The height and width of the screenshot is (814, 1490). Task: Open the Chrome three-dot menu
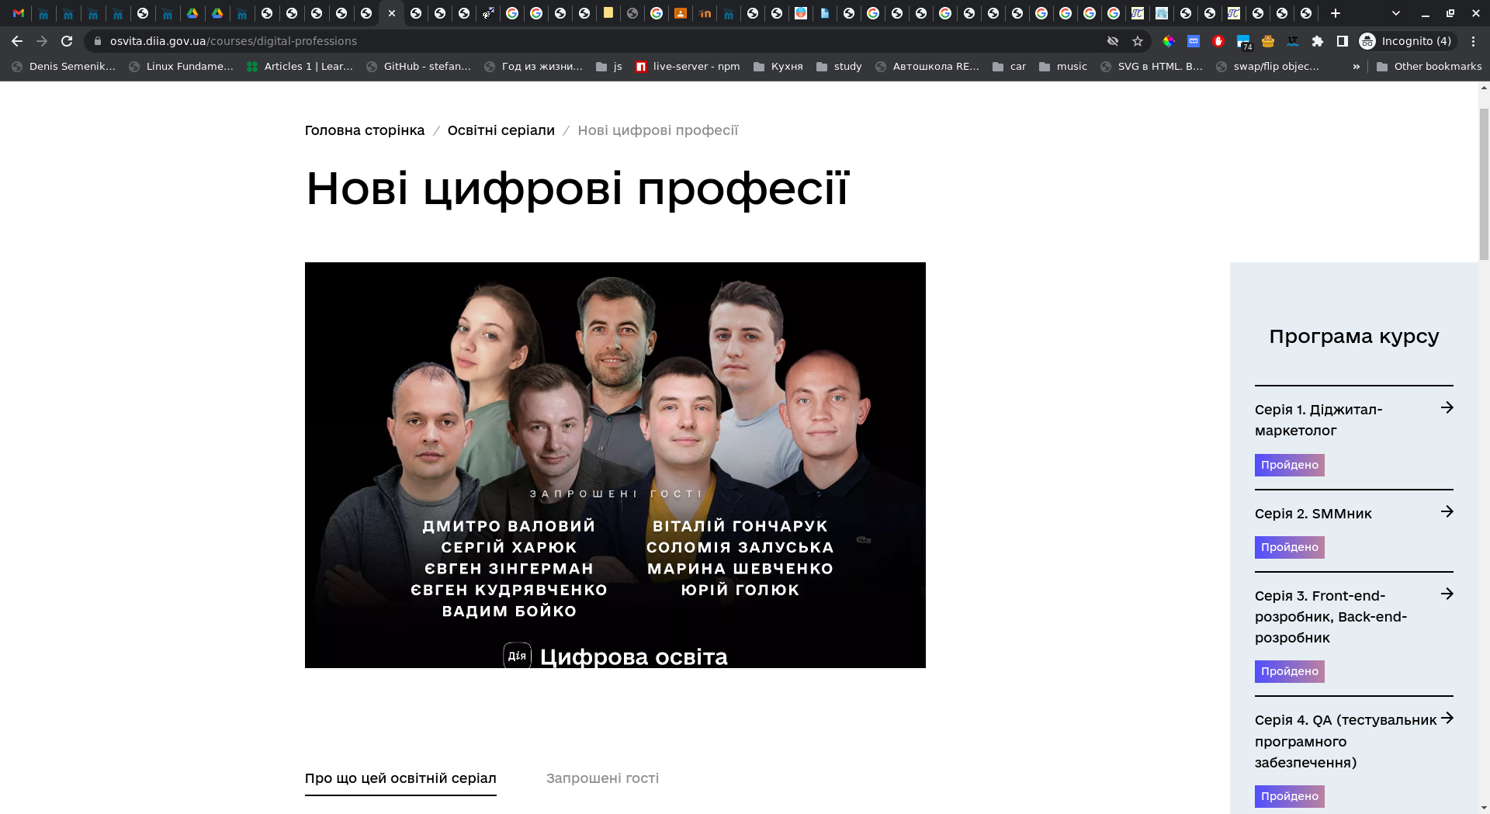[x=1473, y=41]
